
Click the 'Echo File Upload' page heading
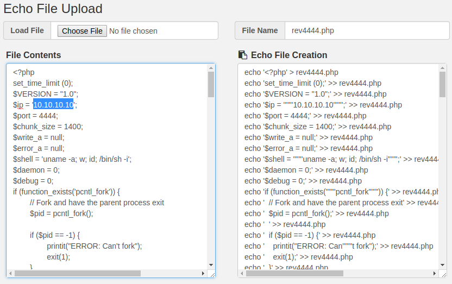(x=53, y=9)
